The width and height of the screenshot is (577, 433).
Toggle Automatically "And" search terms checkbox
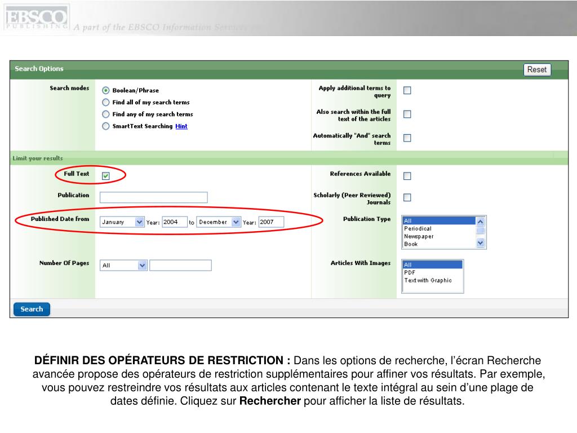pyautogui.click(x=407, y=138)
